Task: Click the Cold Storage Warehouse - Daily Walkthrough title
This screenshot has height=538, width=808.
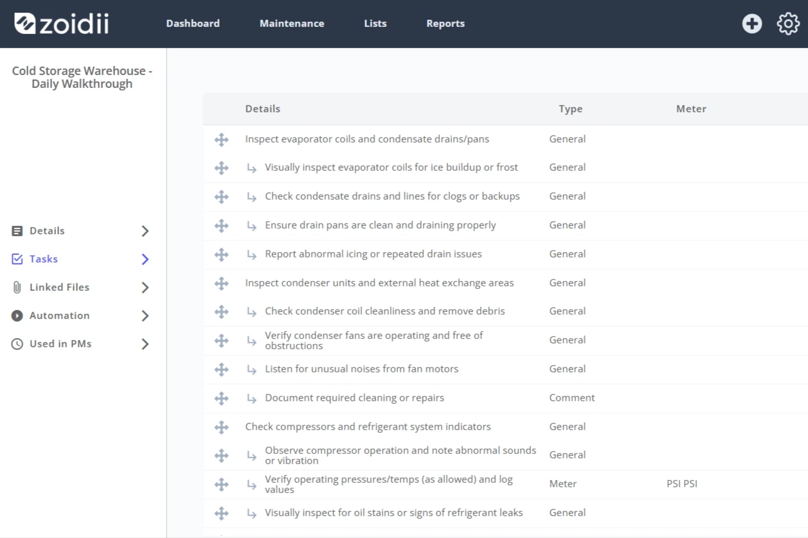Action: tap(82, 78)
